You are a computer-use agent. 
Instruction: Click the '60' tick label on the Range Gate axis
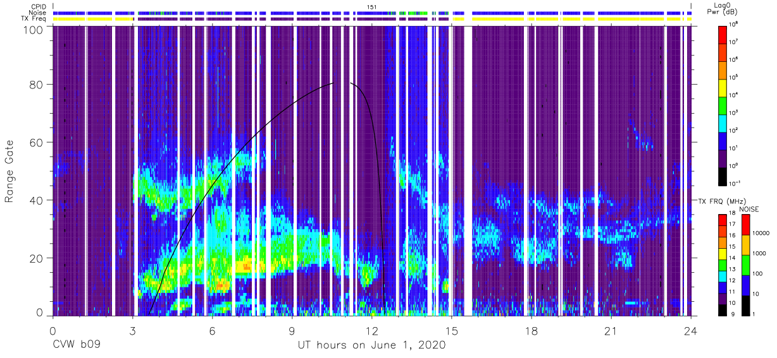point(37,142)
